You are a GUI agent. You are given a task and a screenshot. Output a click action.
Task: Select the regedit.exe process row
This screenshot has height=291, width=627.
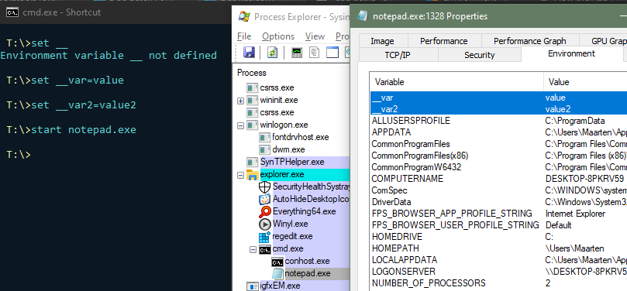pyautogui.click(x=291, y=236)
